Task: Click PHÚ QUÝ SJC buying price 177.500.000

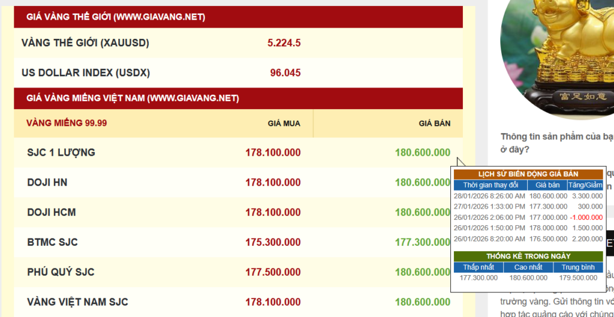Action: pyautogui.click(x=273, y=272)
